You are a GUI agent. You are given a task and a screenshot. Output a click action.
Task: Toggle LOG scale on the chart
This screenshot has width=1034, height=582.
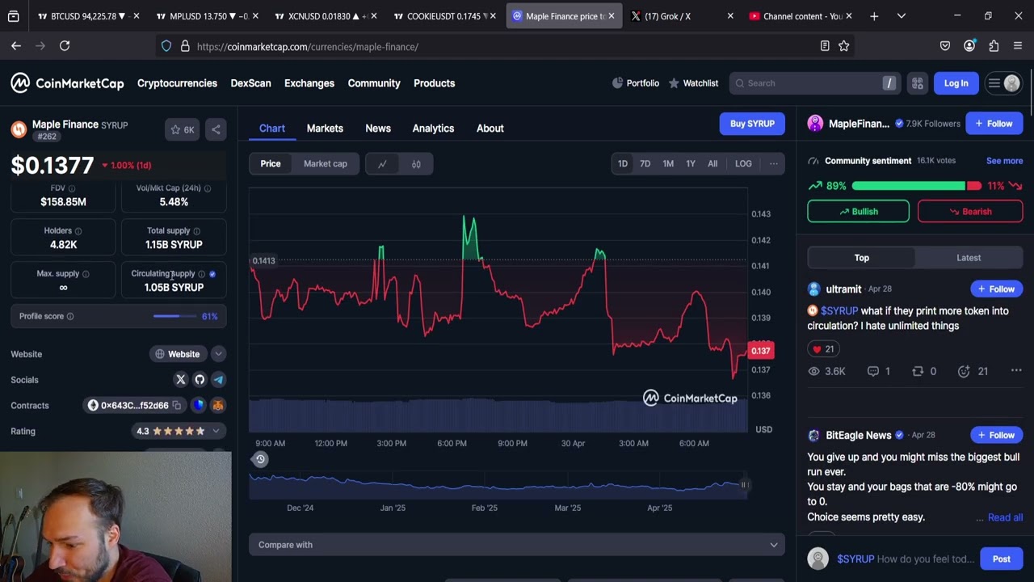pyautogui.click(x=743, y=164)
